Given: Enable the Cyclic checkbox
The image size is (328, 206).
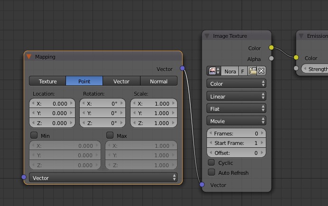Looking at the screenshot, I should click(212, 162).
